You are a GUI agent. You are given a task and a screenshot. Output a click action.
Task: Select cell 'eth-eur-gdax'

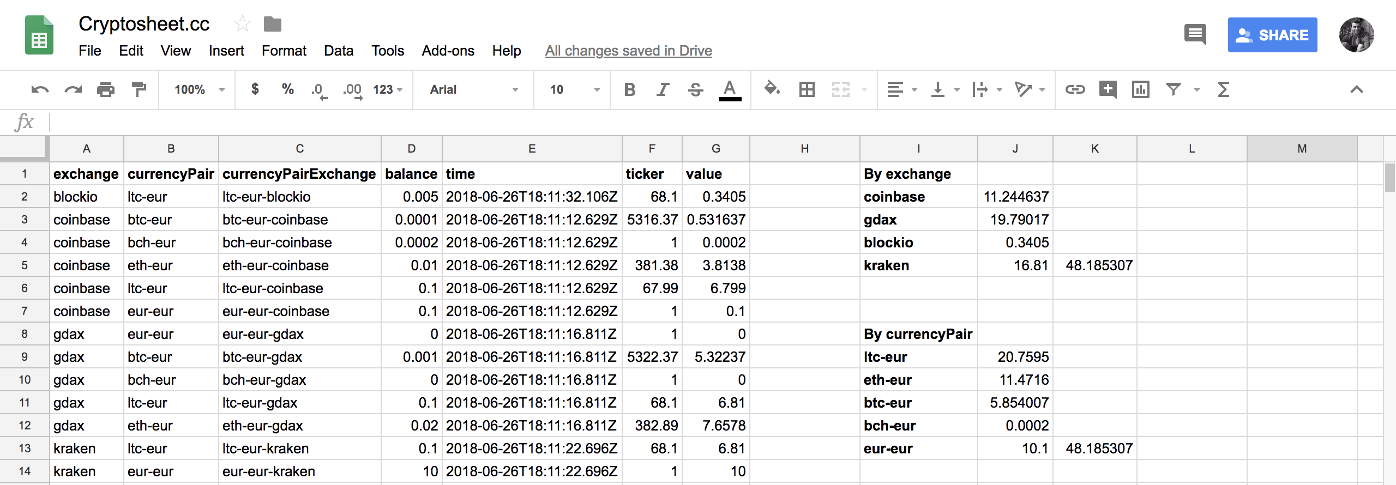(299, 426)
